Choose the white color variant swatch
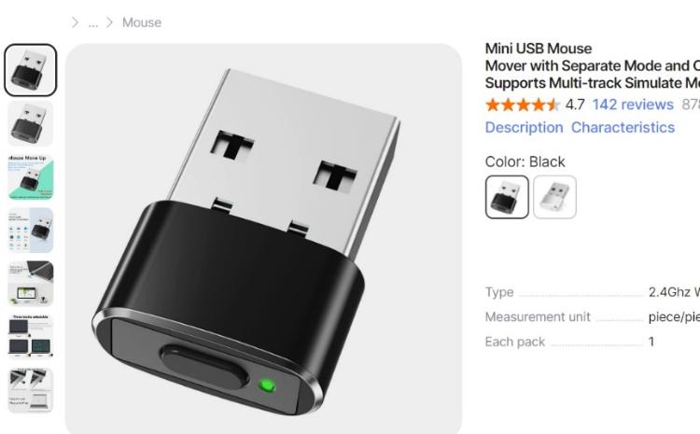The width and height of the screenshot is (700, 434). 554,197
